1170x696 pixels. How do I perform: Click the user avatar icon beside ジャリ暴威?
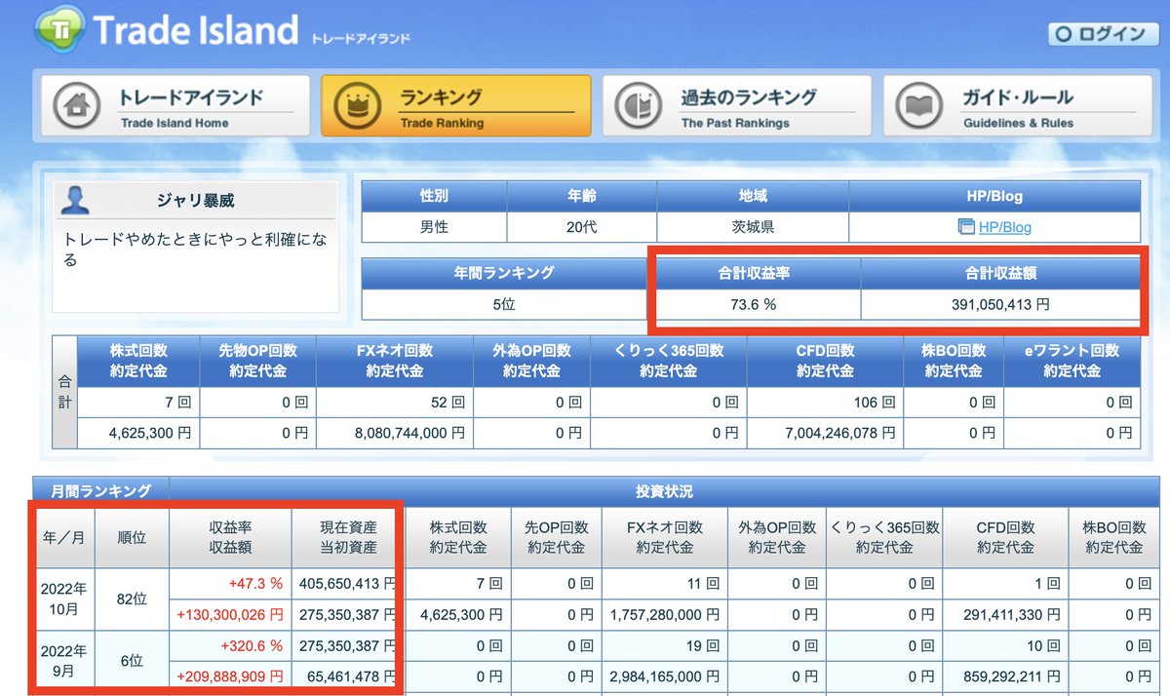click(76, 201)
